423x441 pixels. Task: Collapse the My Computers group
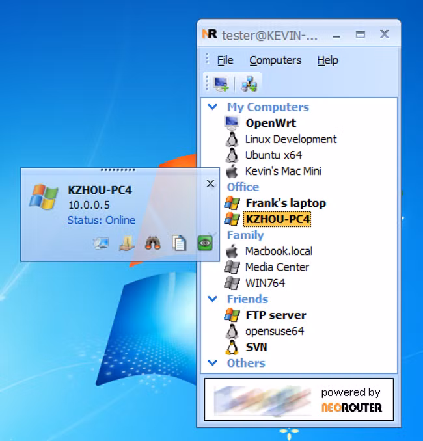pyautogui.click(x=213, y=107)
